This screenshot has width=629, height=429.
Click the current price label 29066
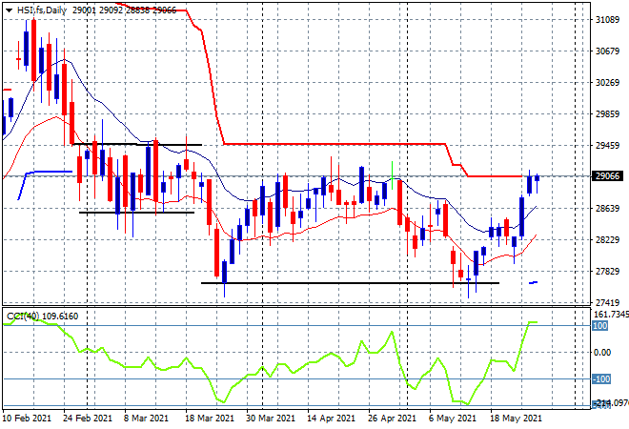coord(607,176)
